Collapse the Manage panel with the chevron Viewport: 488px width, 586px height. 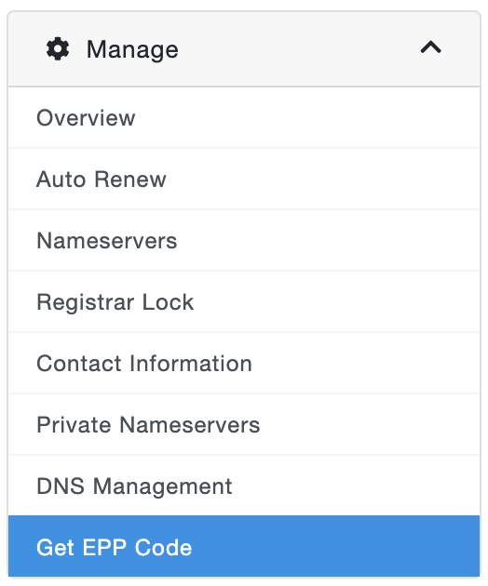pyautogui.click(x=431, y=47)
